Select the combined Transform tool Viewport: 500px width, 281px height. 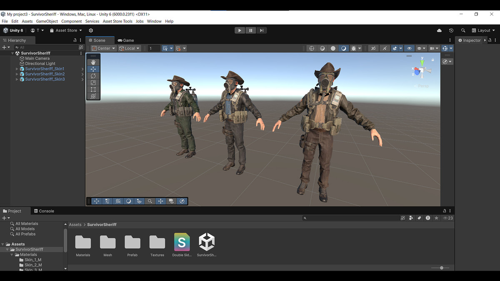[x=93, y=96]
